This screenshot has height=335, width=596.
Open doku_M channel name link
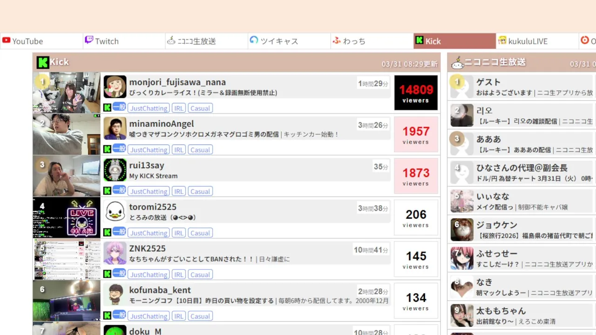(145, 331)
